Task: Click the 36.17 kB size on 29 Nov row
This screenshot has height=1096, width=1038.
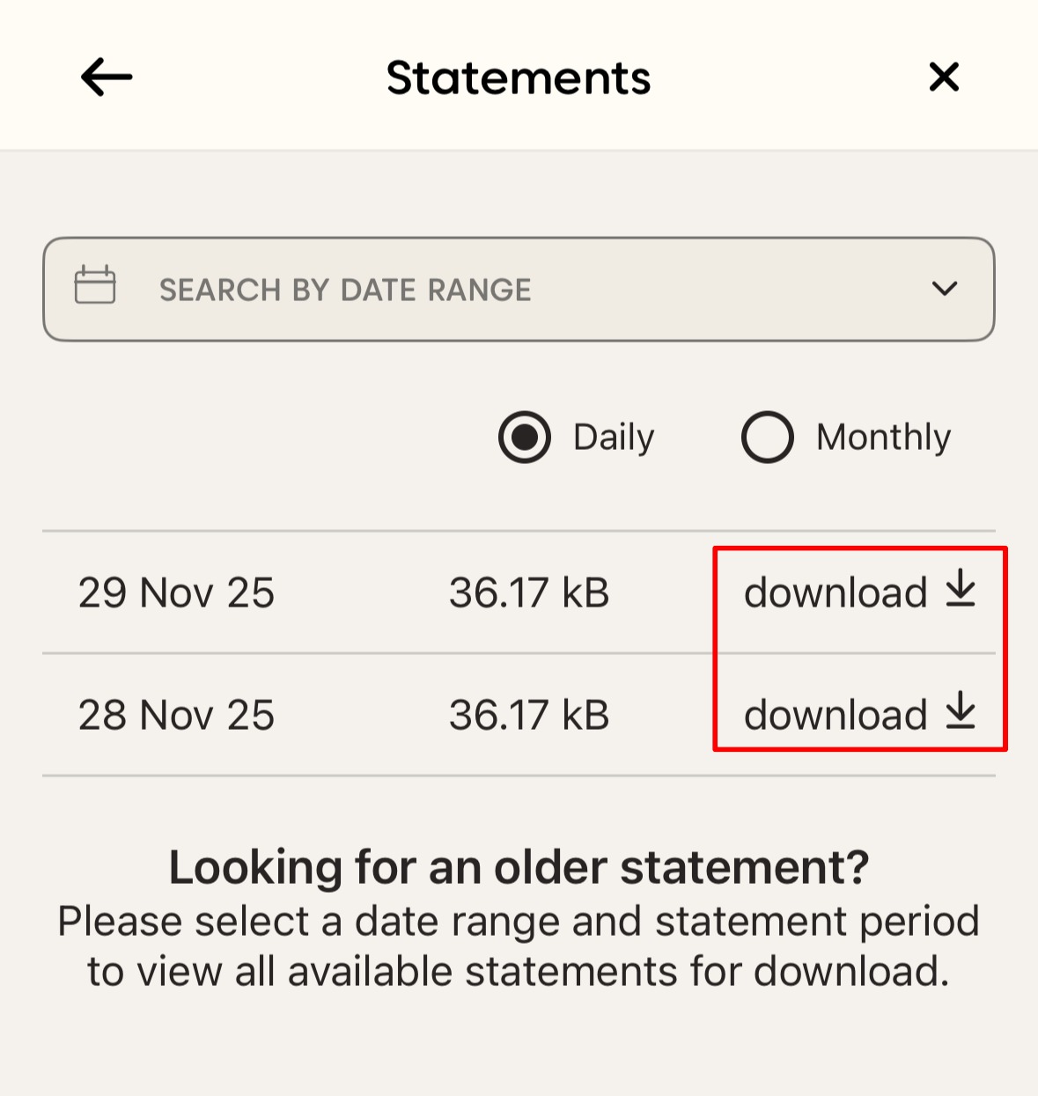Action: [x=529, y=592]
